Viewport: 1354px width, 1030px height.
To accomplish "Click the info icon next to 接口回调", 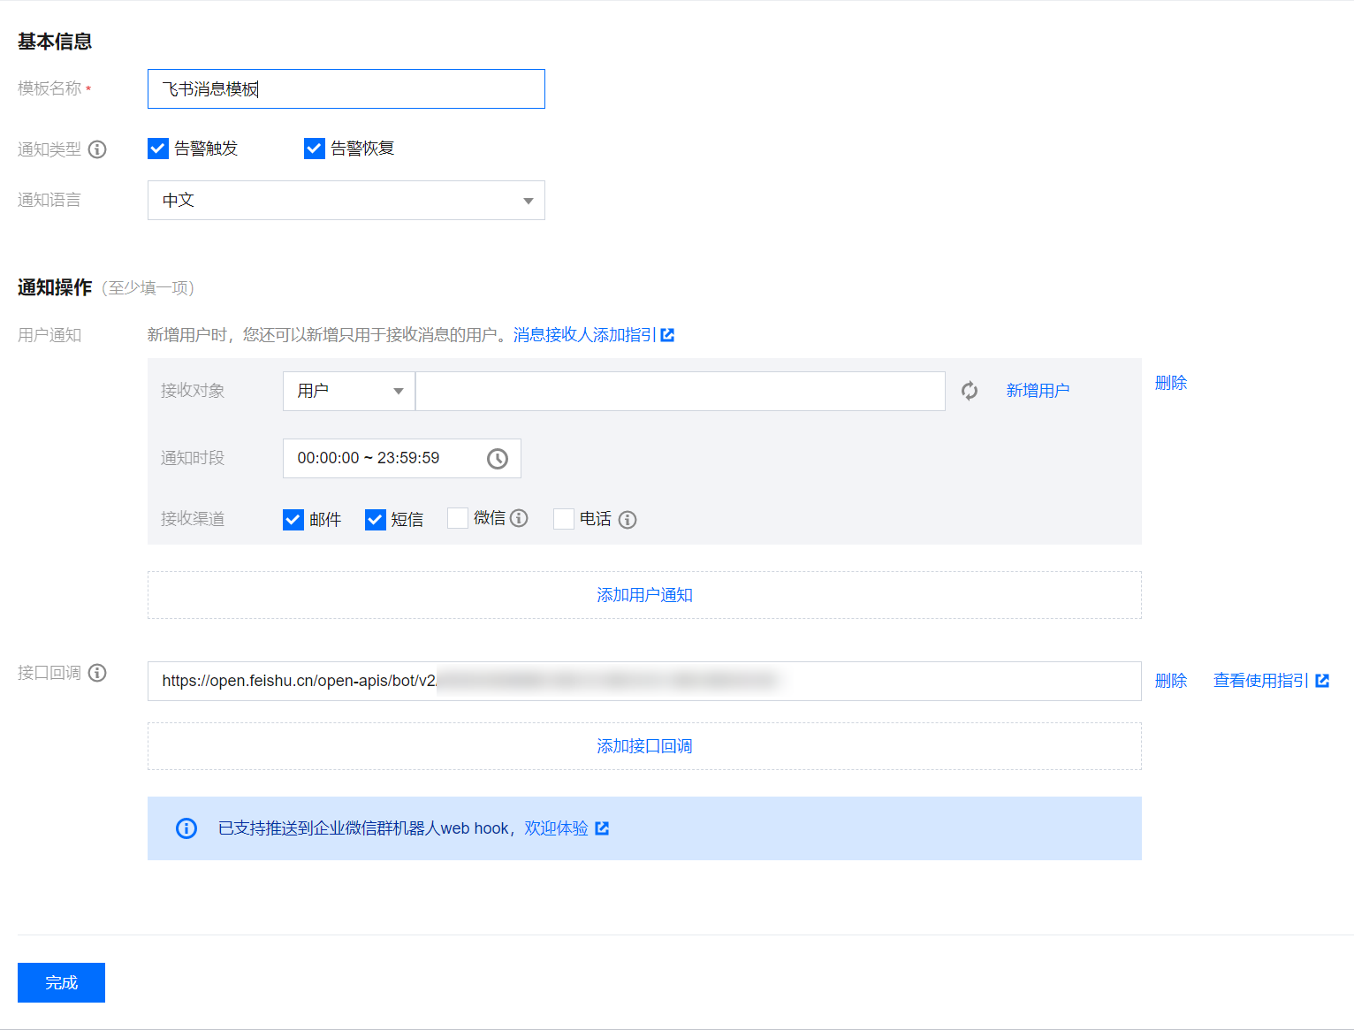I will click(x=97, y=673).
